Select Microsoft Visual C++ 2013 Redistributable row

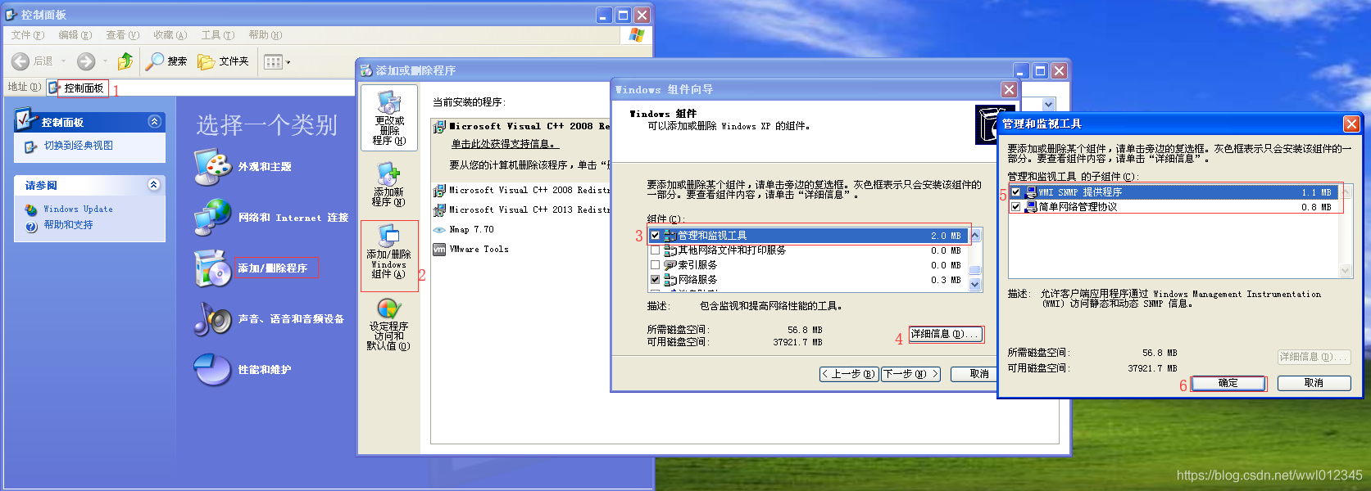click(x=521, y=210)
